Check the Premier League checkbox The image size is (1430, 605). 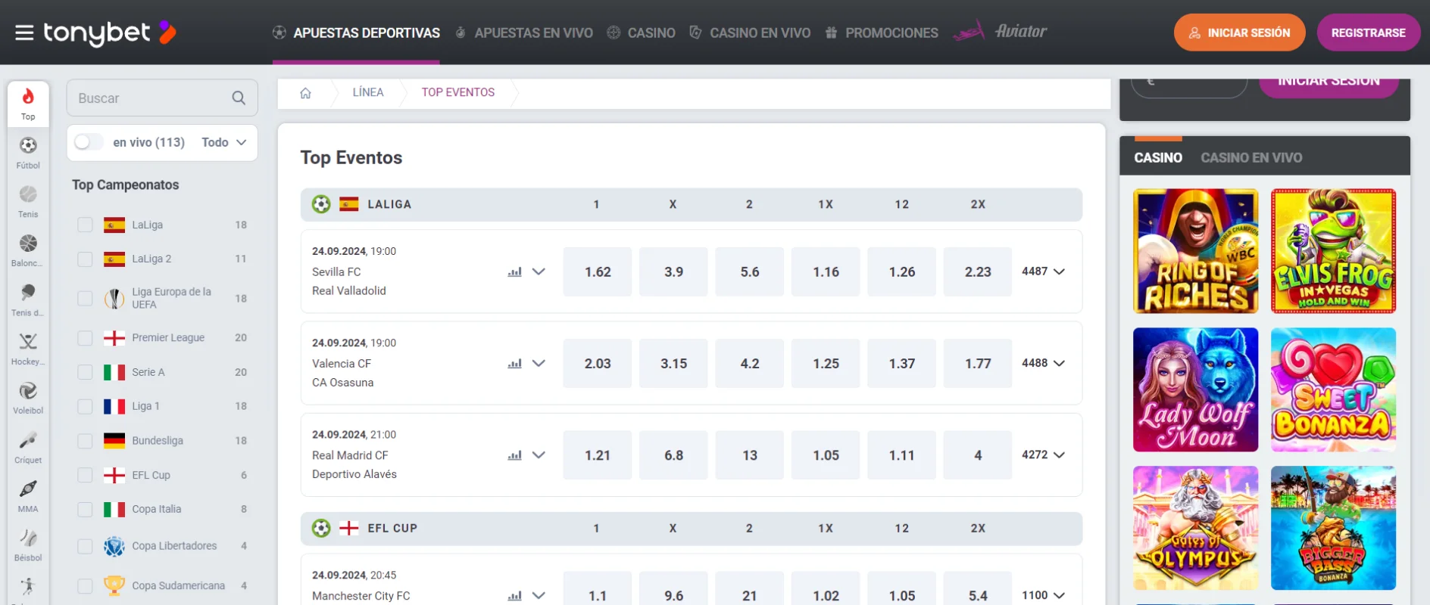85,337
